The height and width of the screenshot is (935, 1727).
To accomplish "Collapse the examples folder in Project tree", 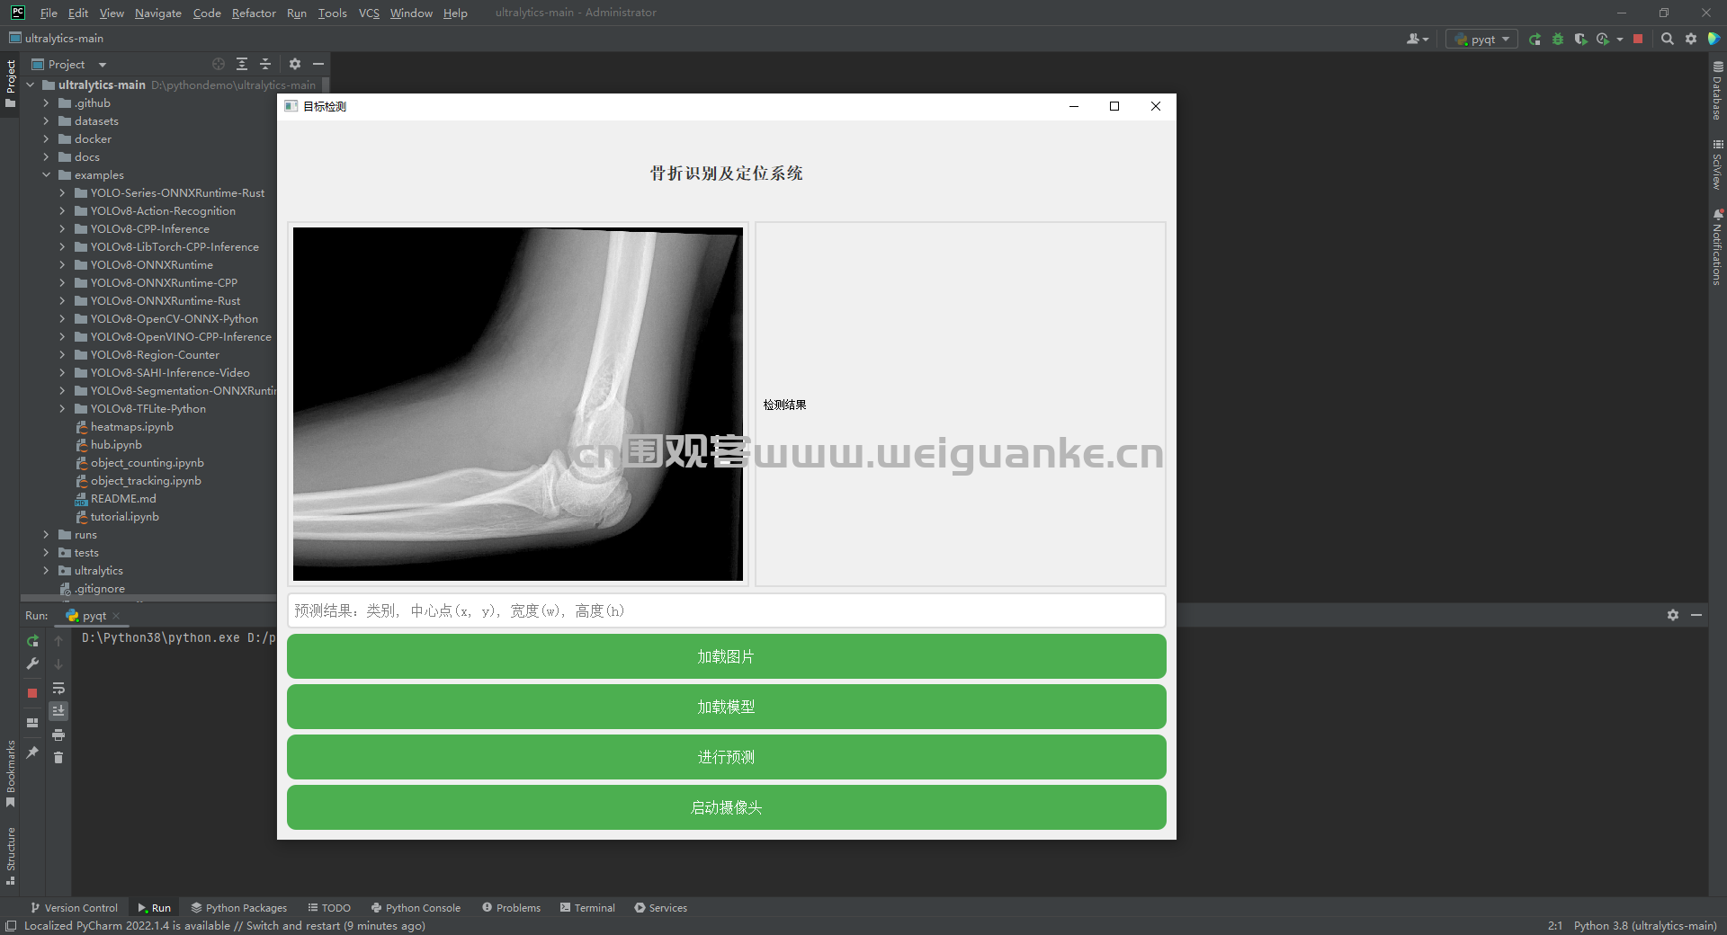I will (x=47, y=174).
